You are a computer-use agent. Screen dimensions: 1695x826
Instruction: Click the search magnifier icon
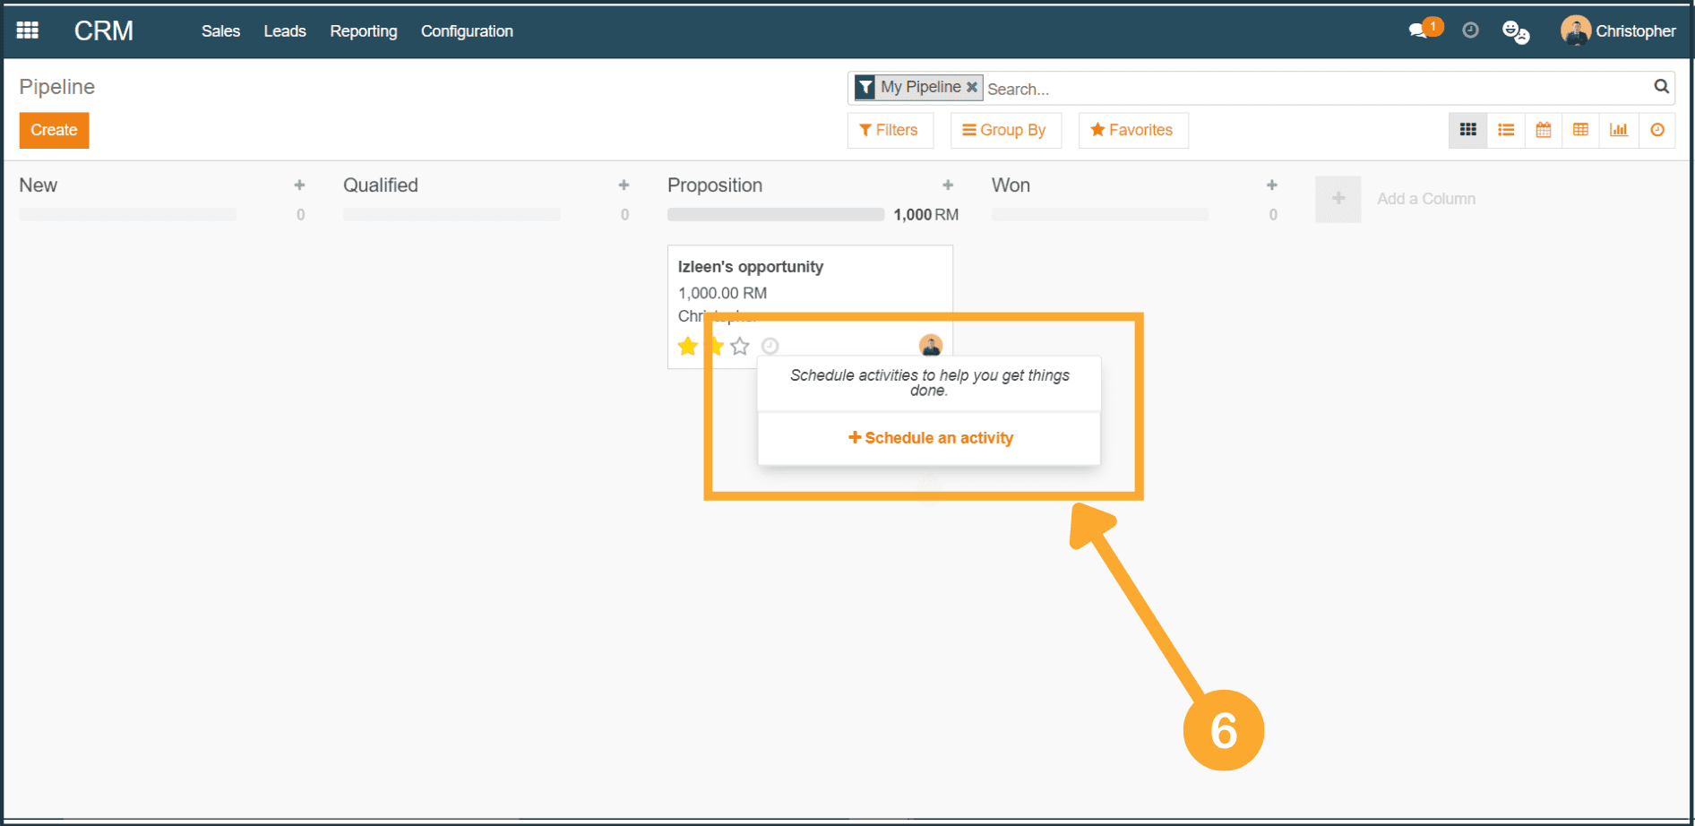point(1661,87)
